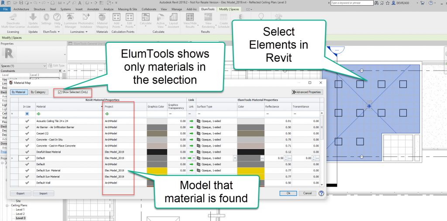The image size is (447, 221).
Task: Click Cancel in Material Map dialog
Action: pos(307,193)
